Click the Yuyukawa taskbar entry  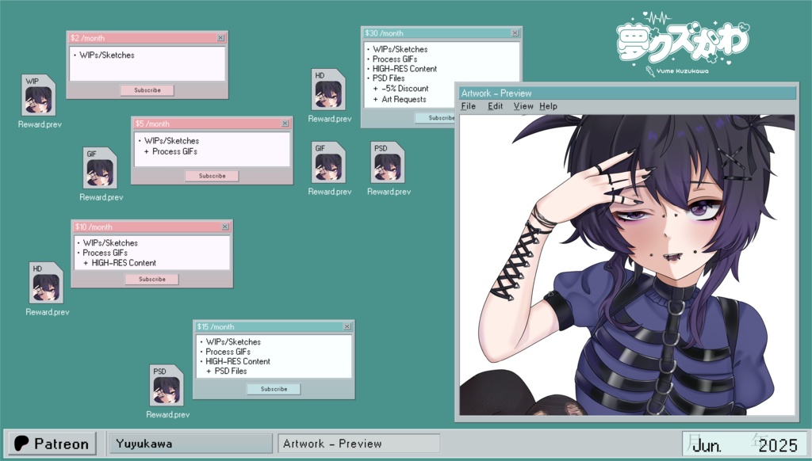(x=191, y=444)
